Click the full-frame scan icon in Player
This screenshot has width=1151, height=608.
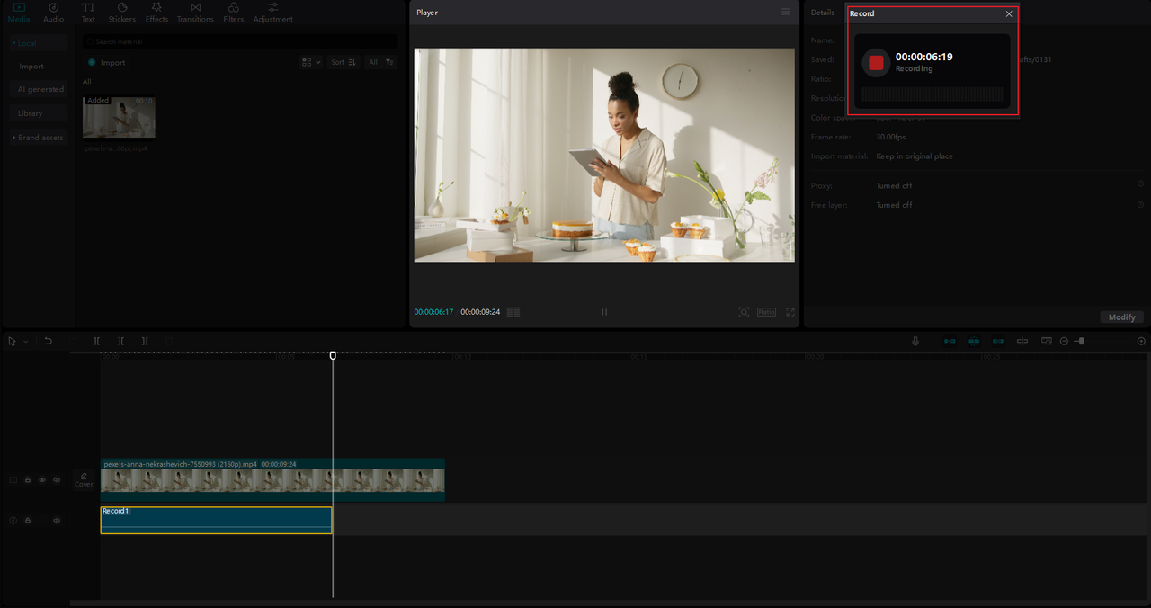tap(744, 312)
